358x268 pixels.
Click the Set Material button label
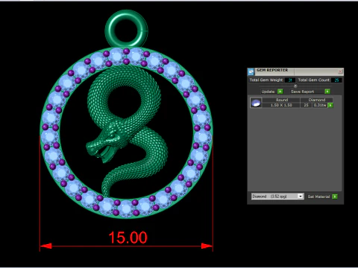point(318,197)
